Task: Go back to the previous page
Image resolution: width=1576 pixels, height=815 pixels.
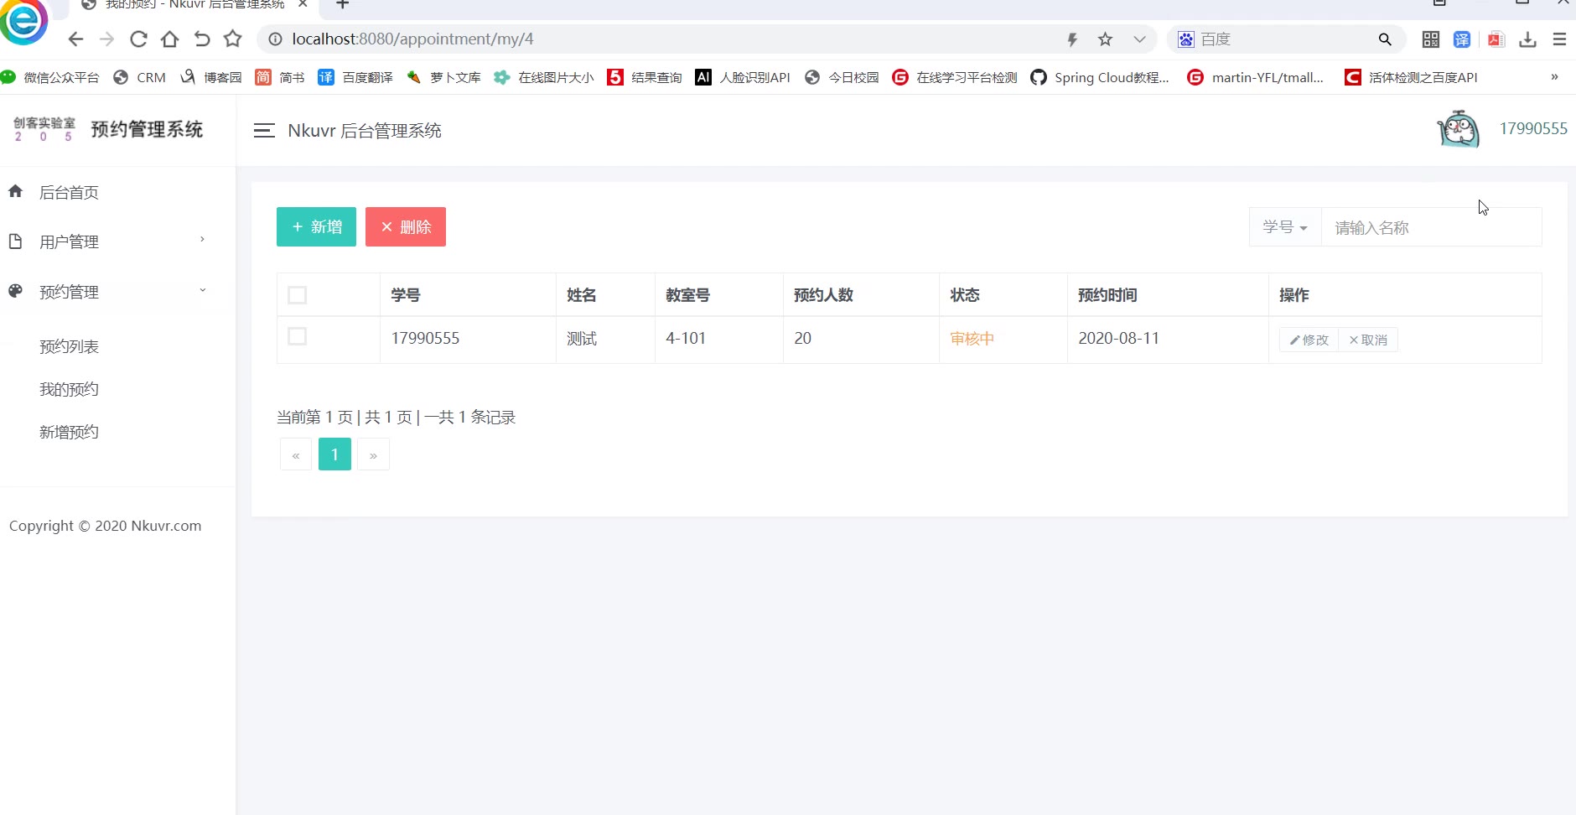Action: click(75, 39)
